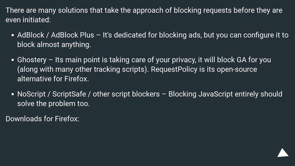This screenshot has width=295, height=166.
Task: Click the phrase 'block almost anything.'
Action: tap(54, 45)
